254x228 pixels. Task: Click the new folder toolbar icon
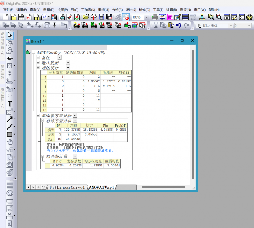[x=13, y=17]
